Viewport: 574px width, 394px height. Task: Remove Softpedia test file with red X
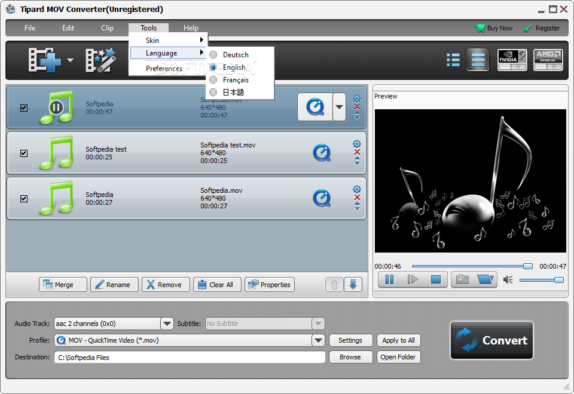358,152
